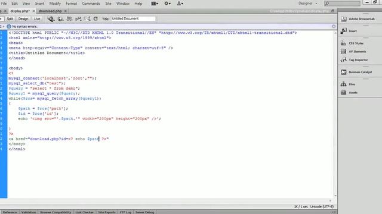The height and width of the screenshot is (214, 382).
Task: Click the search magnifier icon
Action: [327, 4]
